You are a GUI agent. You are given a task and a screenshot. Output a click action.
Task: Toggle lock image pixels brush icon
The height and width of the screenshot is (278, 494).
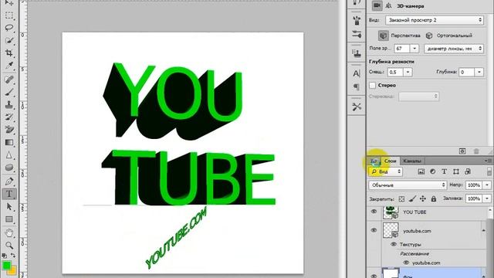pos(412,199)
